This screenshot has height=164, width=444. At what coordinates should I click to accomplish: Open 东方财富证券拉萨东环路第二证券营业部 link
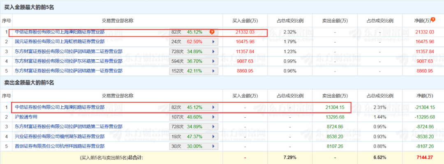[x=68, y=61]
